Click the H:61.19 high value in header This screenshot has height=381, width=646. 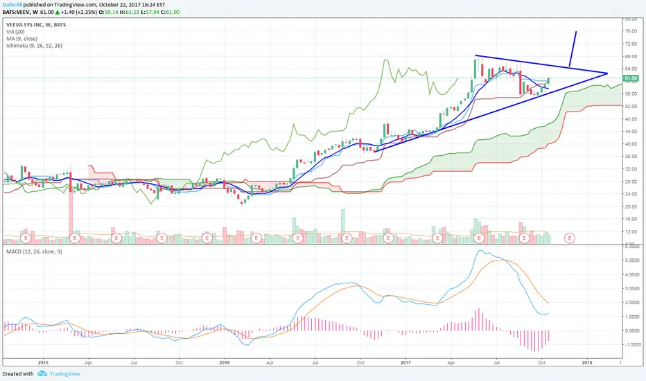tap(129, 12)
